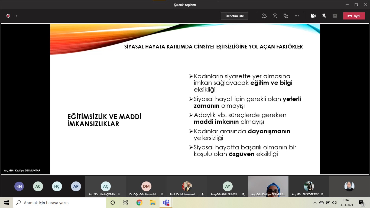Turn on the camera

[x=313, y=16]
